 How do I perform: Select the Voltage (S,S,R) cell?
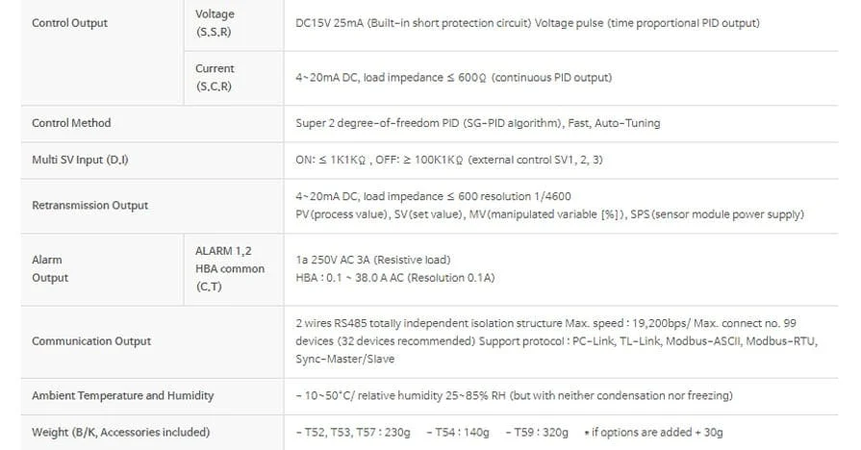click(215, 23)
